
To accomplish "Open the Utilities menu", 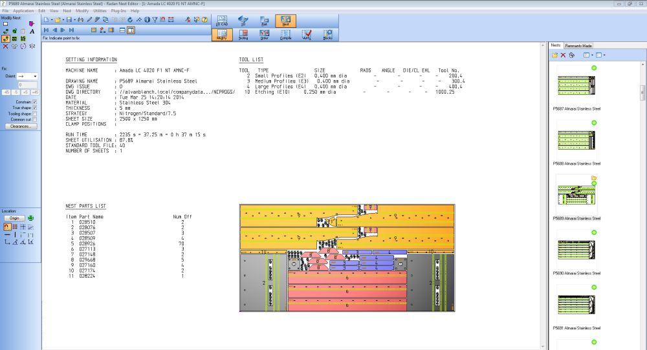I will (100, 11).
